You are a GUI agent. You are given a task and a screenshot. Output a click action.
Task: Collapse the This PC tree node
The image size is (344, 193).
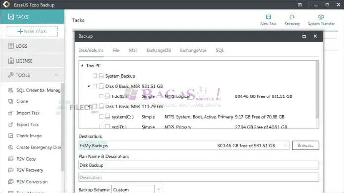click(x=82, y=65)
